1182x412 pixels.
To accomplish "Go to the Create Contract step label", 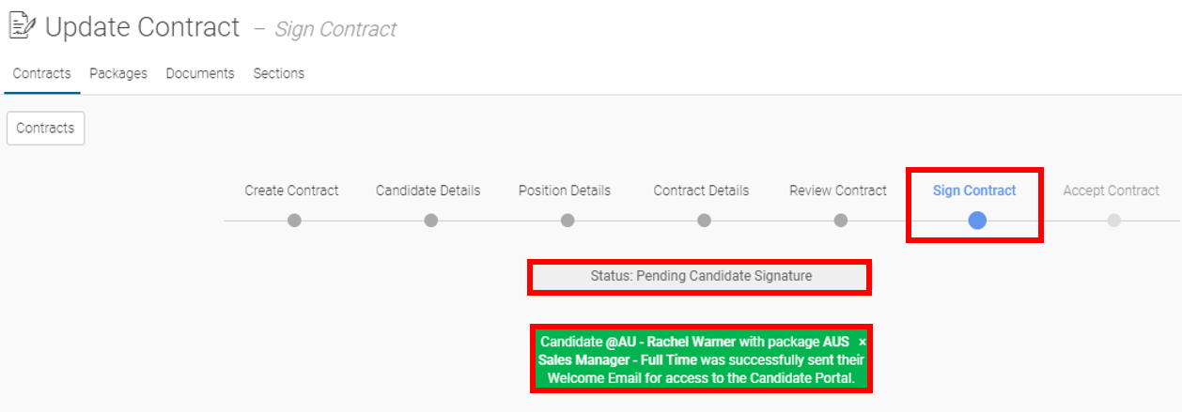I will (x=292, y=191).
